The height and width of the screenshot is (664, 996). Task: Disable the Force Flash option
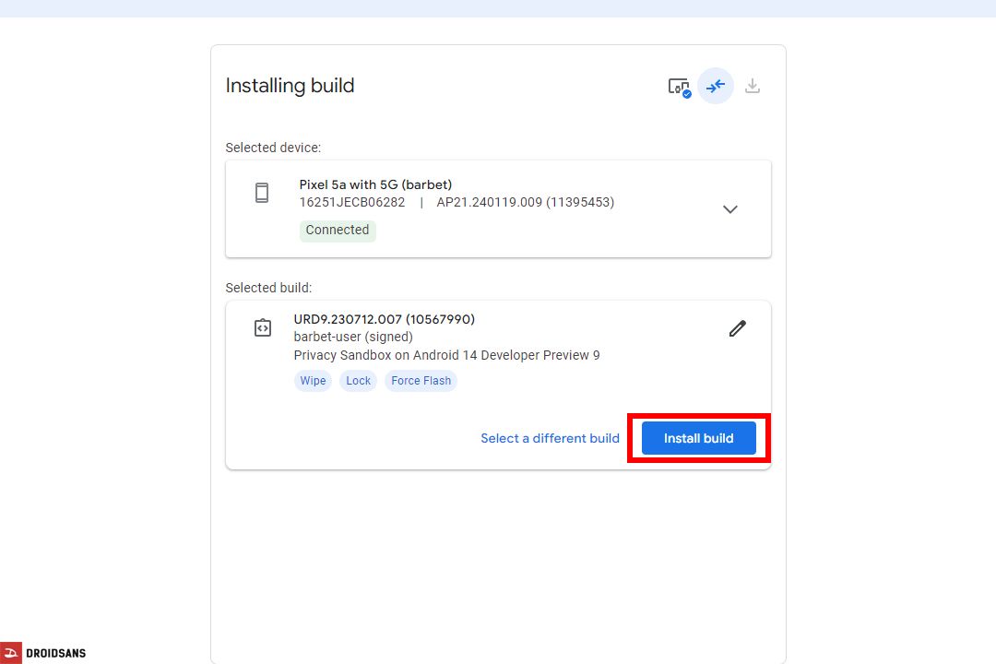(x=421, y=380)
